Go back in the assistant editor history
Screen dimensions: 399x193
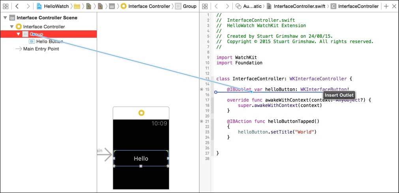pos(216,6)
